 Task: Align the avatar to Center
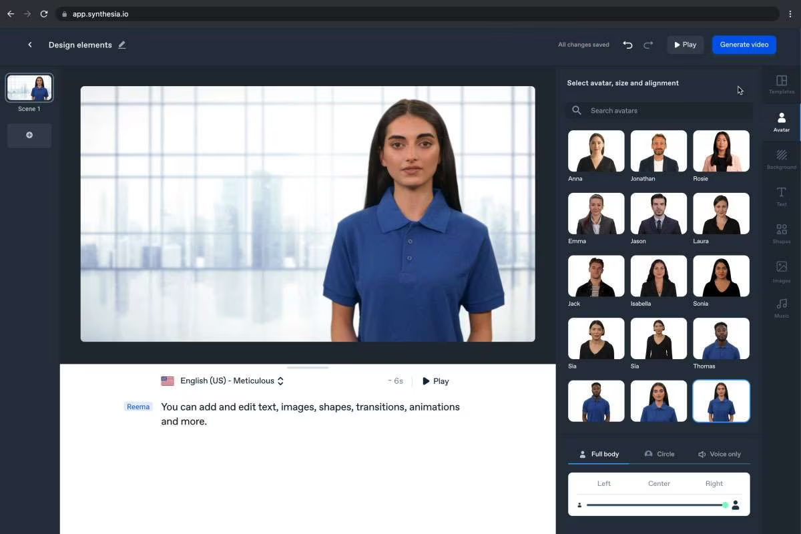point(659,483)
